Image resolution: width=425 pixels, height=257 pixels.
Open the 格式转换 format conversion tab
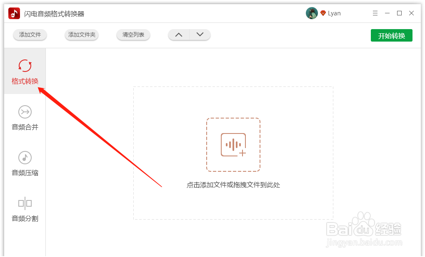click(x=25, y=72)
